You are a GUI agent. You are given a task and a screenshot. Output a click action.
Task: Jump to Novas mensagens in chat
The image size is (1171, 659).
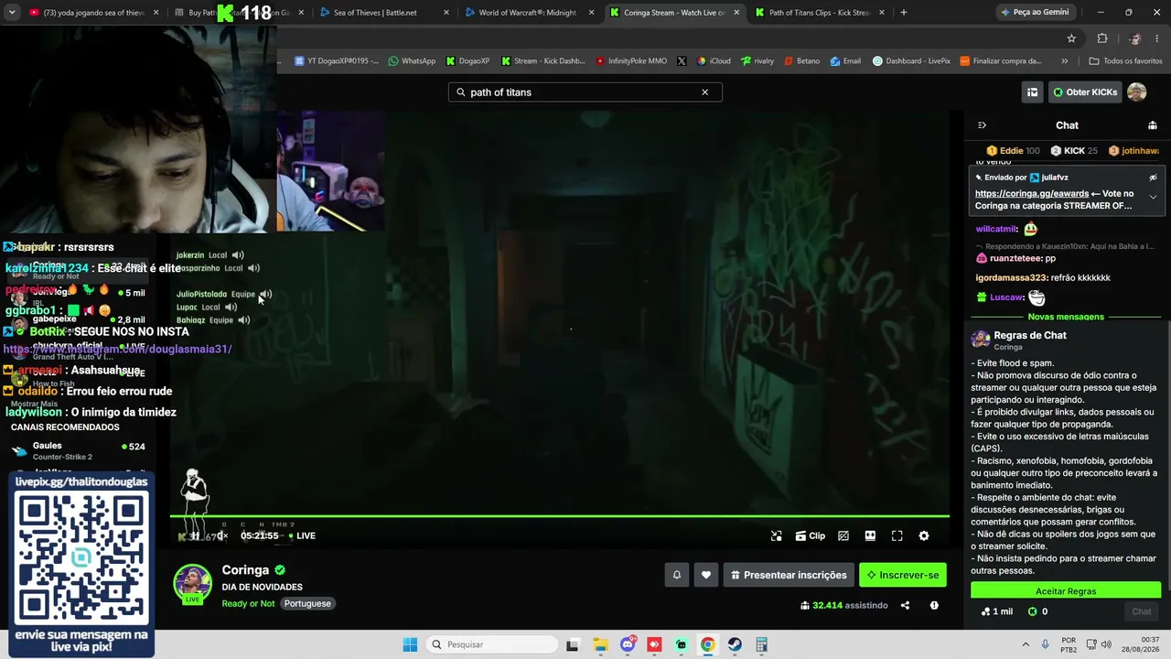pos(1066,317)
